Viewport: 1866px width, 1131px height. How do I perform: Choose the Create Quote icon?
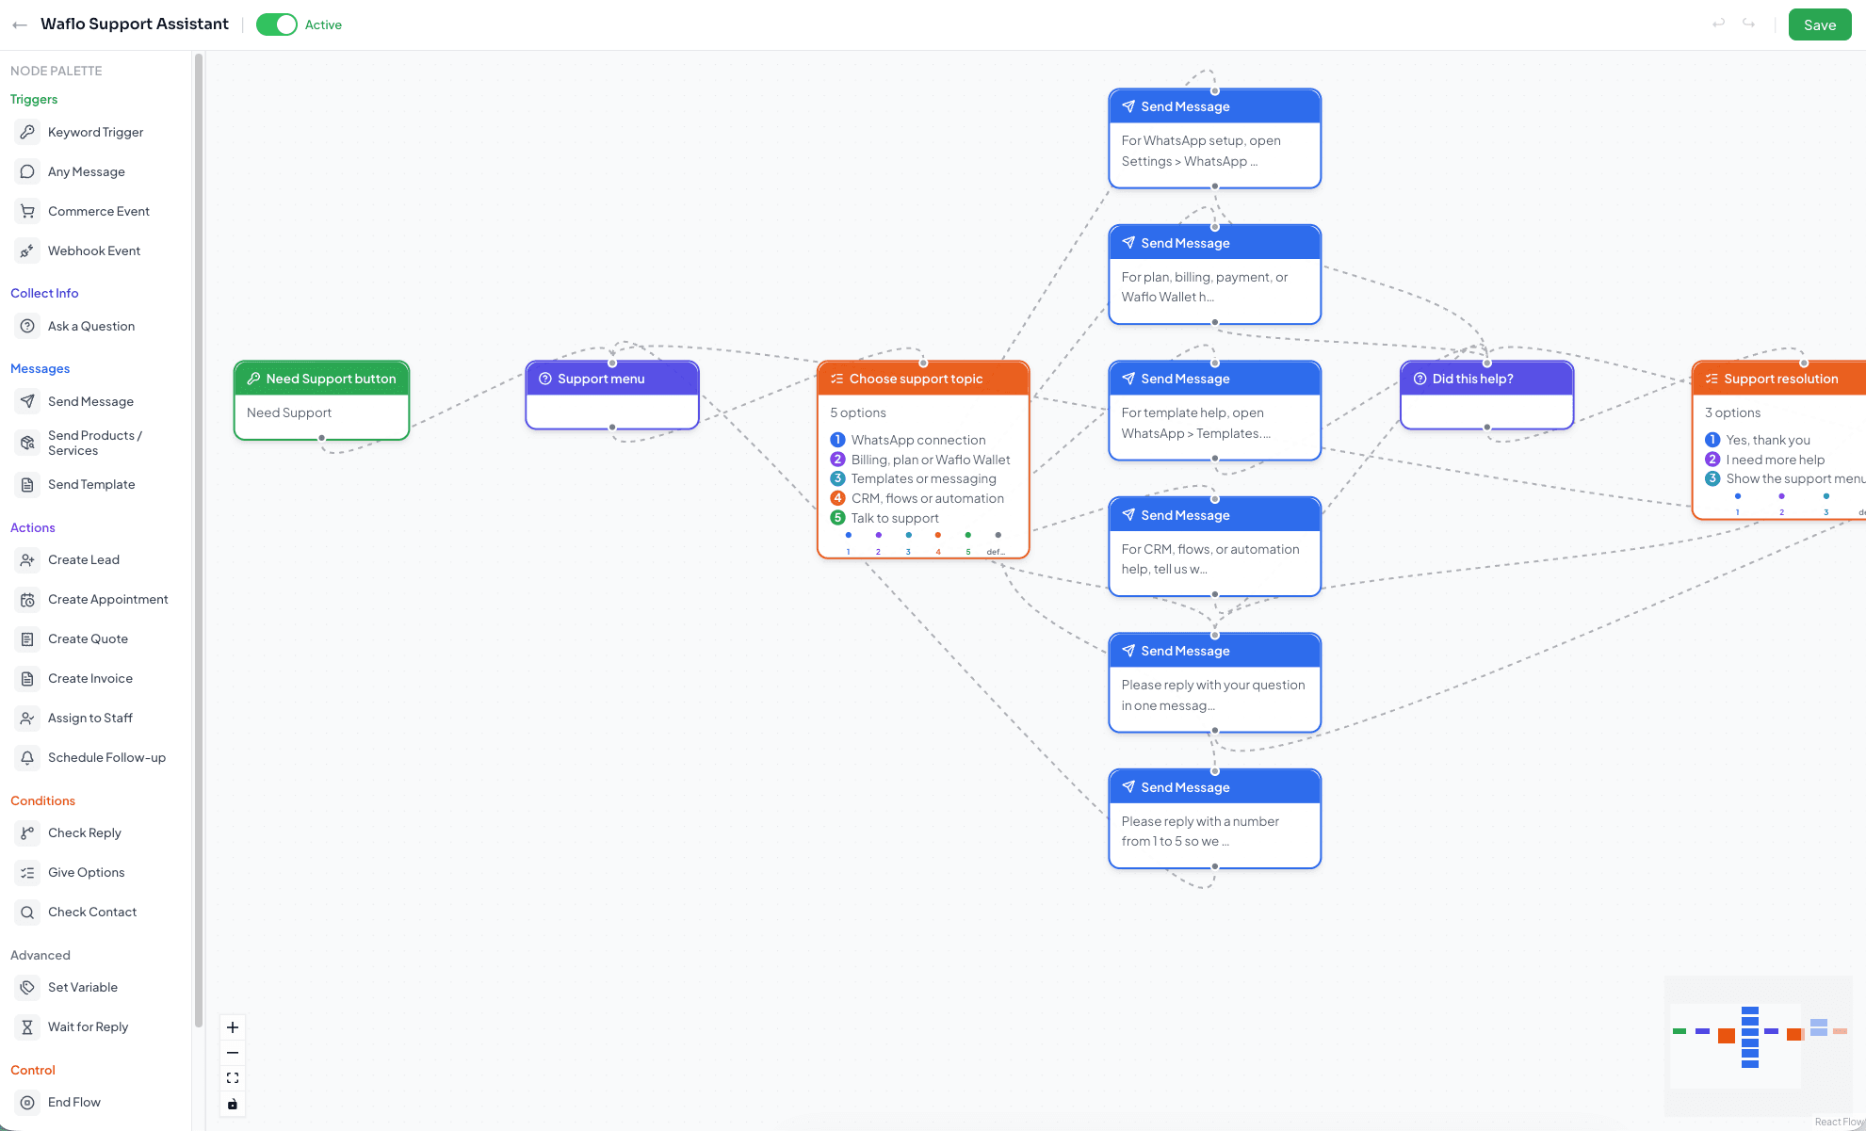point(27,638)
